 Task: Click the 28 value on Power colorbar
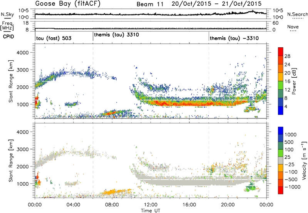287,56
